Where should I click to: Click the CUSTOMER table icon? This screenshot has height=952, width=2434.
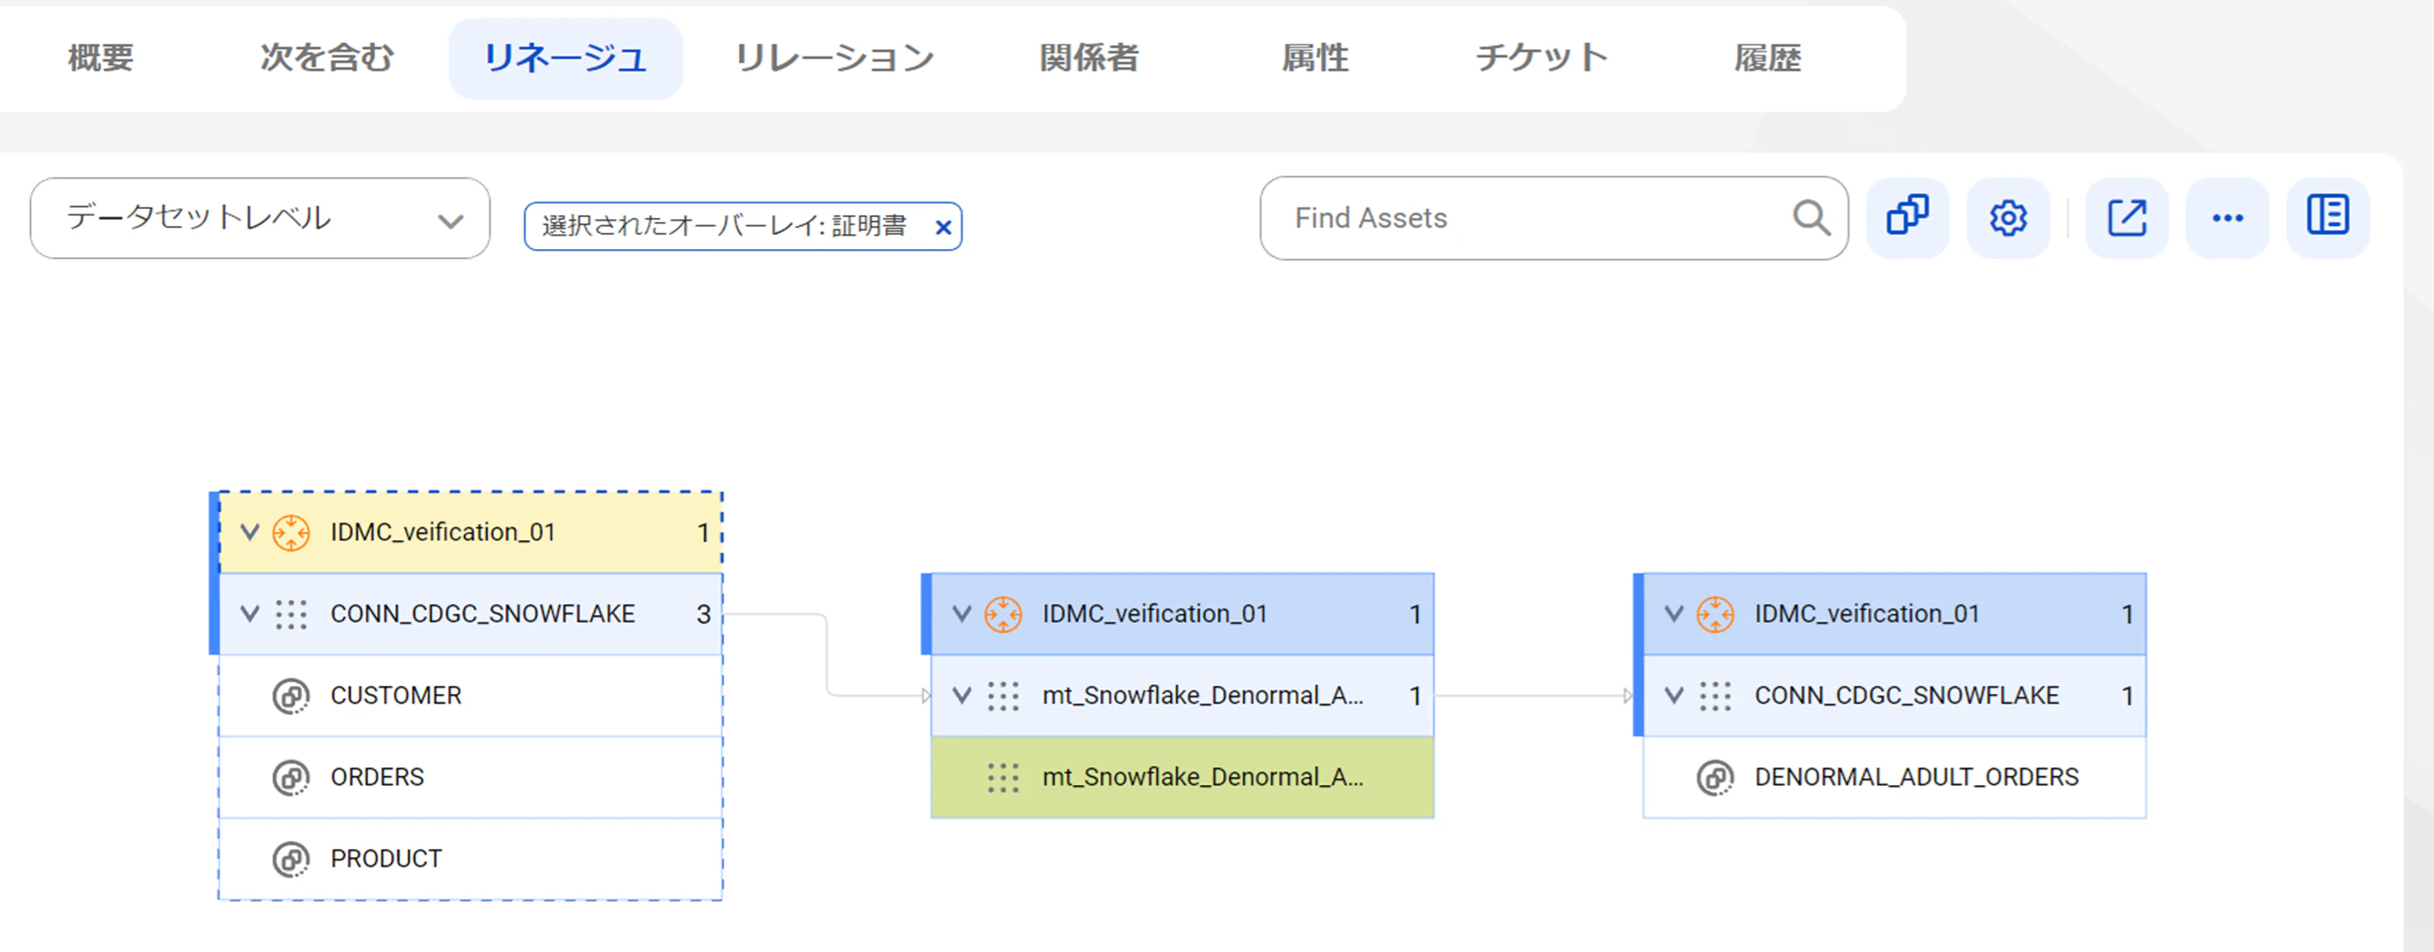point(290,696)
